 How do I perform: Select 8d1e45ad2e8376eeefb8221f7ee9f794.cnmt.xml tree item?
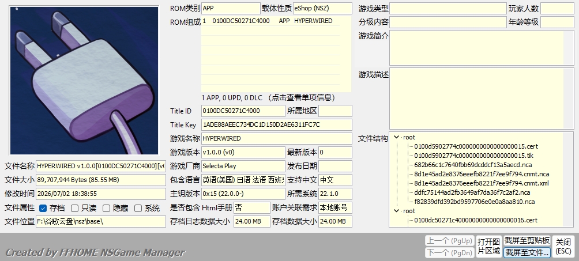pos(481,183)
